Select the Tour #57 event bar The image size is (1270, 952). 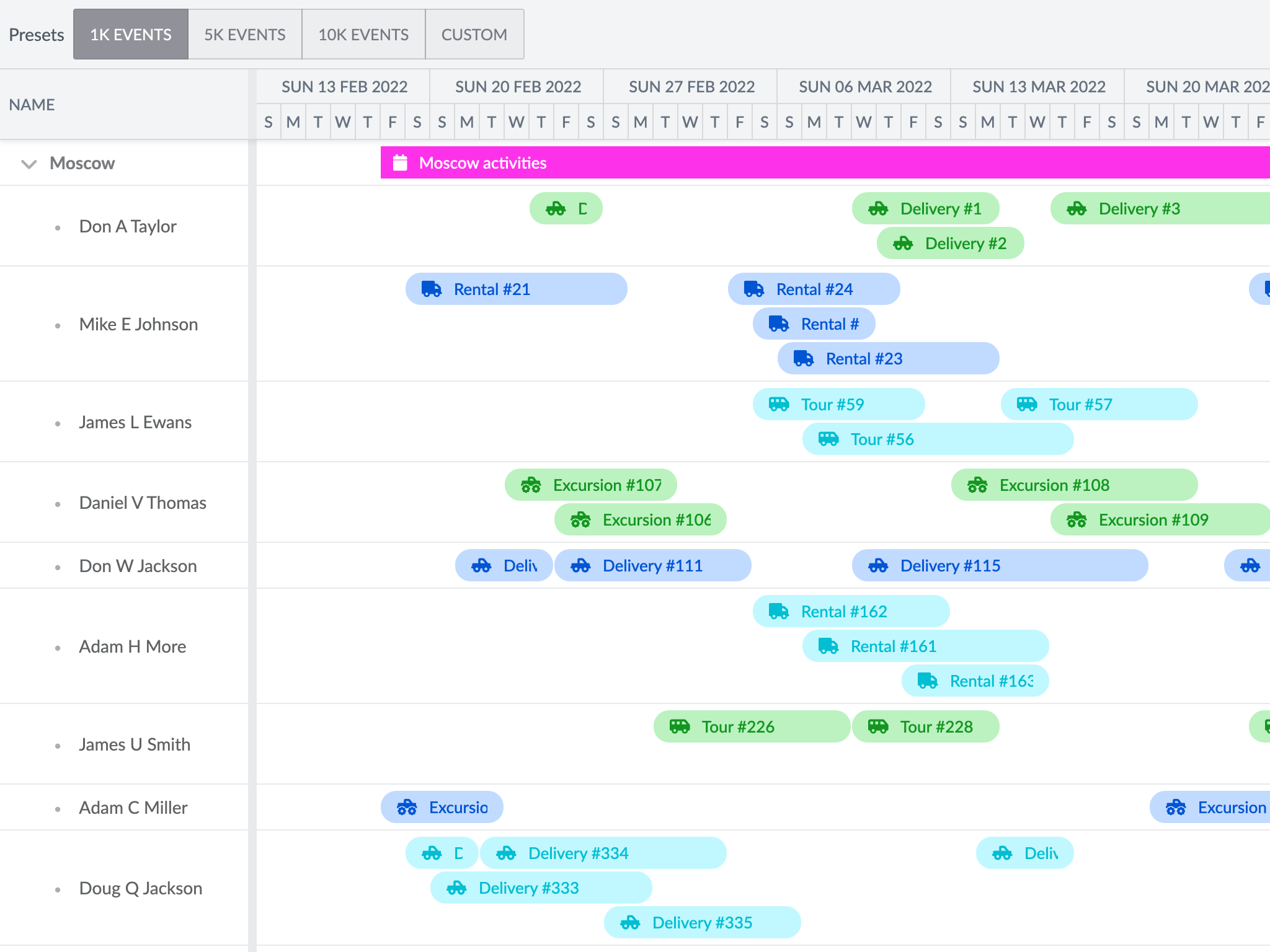tap(1099, 403)
